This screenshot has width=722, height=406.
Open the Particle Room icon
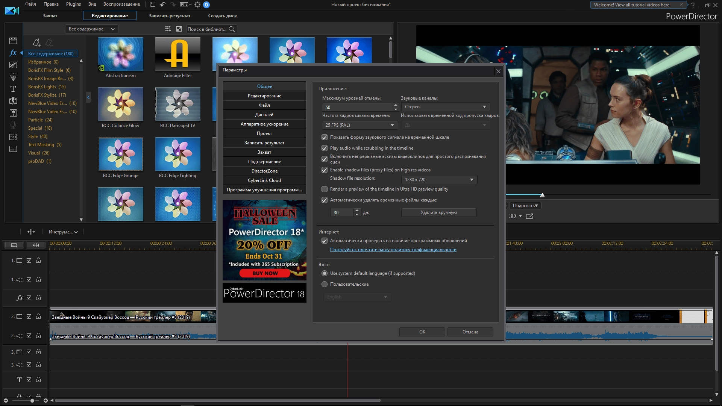(x=13, y=77)
